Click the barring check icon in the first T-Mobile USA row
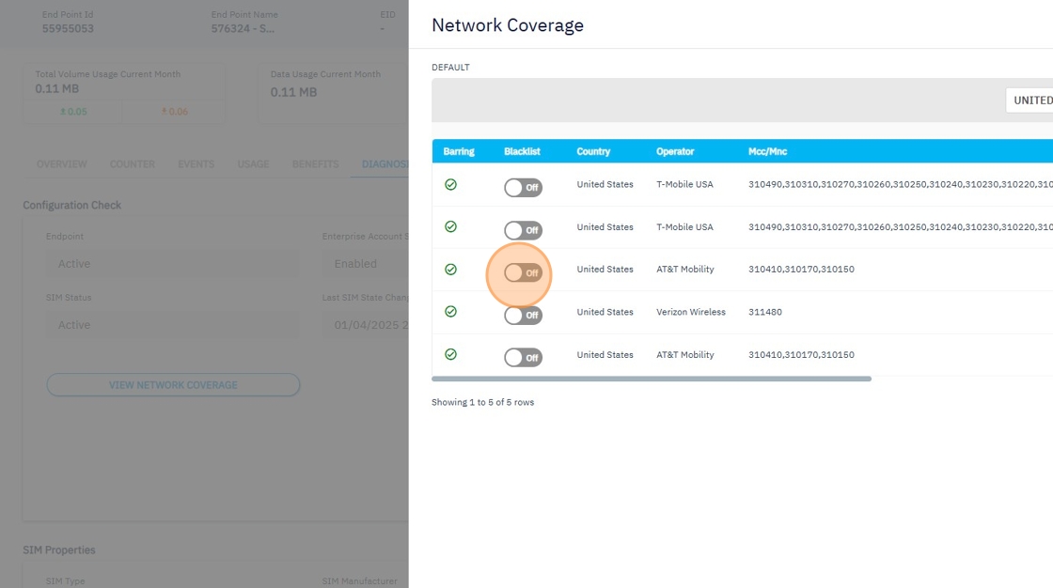The width and height of the screenshot is (1053, 588). 450,184
